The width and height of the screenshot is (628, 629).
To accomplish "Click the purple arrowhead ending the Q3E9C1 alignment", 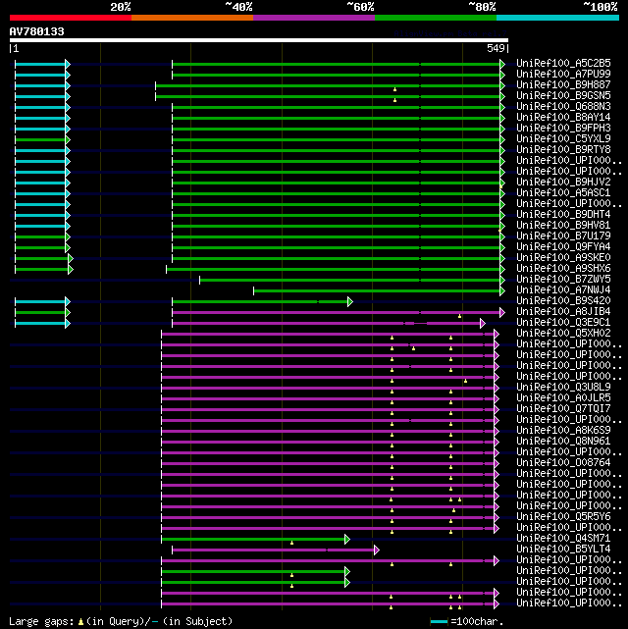I will [482, 323].
